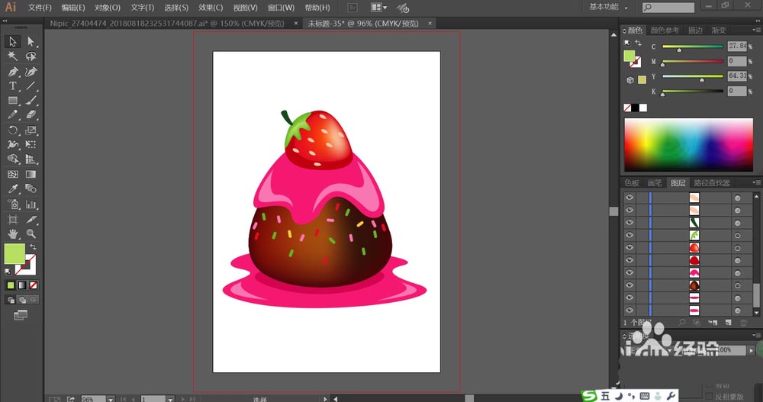The height and width of the screenshot is (402, 763).
Task: Toggle visibility of the topmost layer
Action: click(629, 198)
